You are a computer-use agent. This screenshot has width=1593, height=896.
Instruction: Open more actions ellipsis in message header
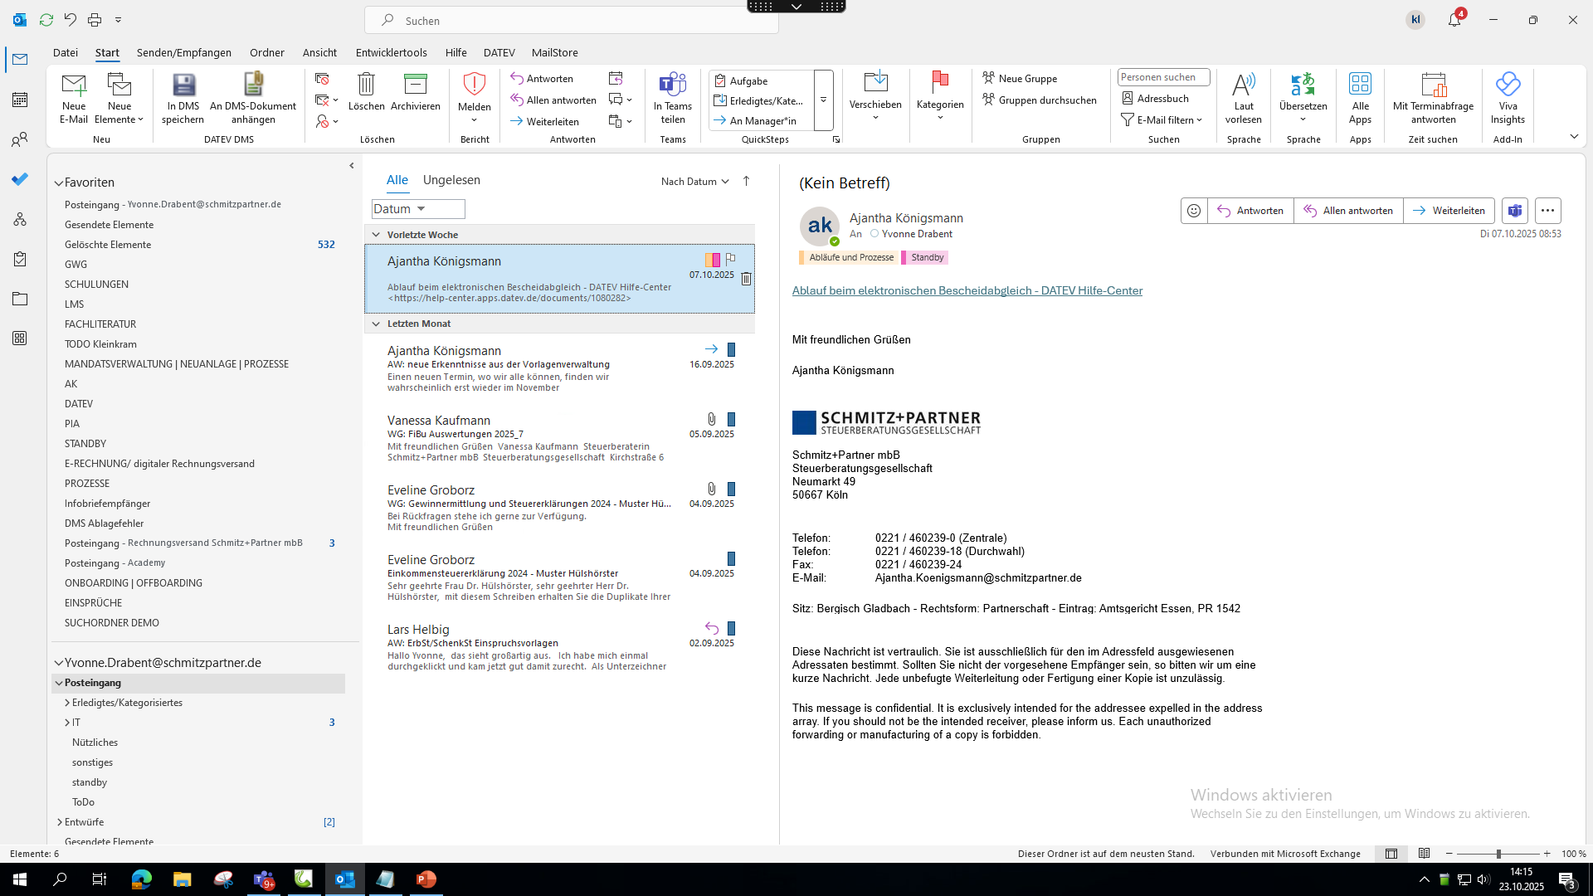tap(1548, 211)
